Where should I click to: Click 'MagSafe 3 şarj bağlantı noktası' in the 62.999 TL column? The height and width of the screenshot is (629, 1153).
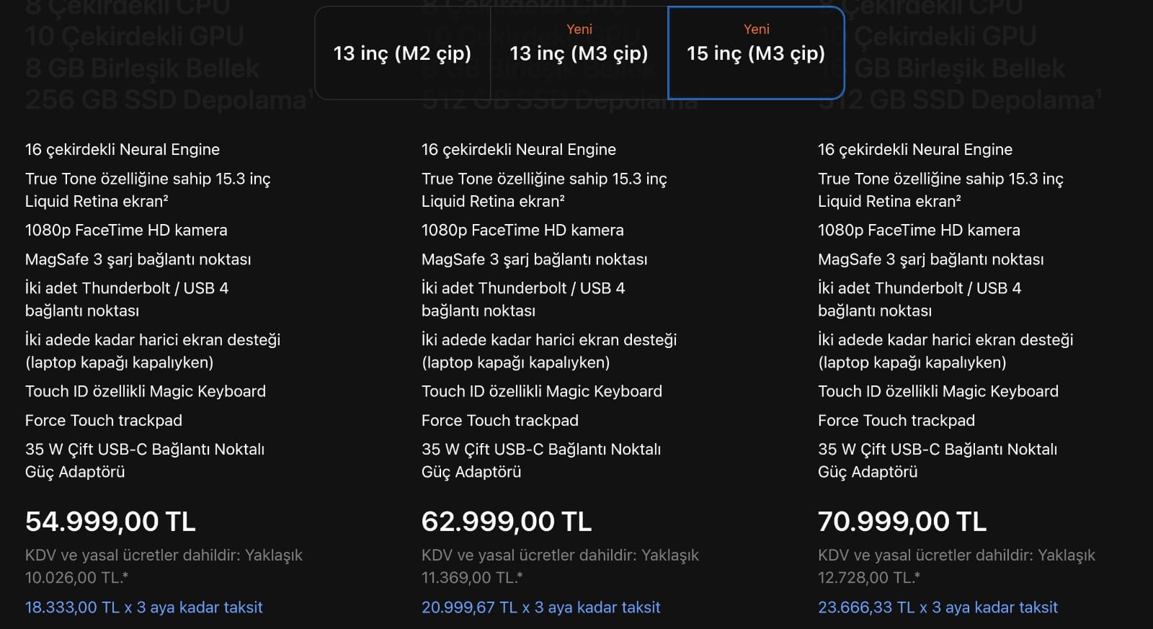click(x=535, y=259)
